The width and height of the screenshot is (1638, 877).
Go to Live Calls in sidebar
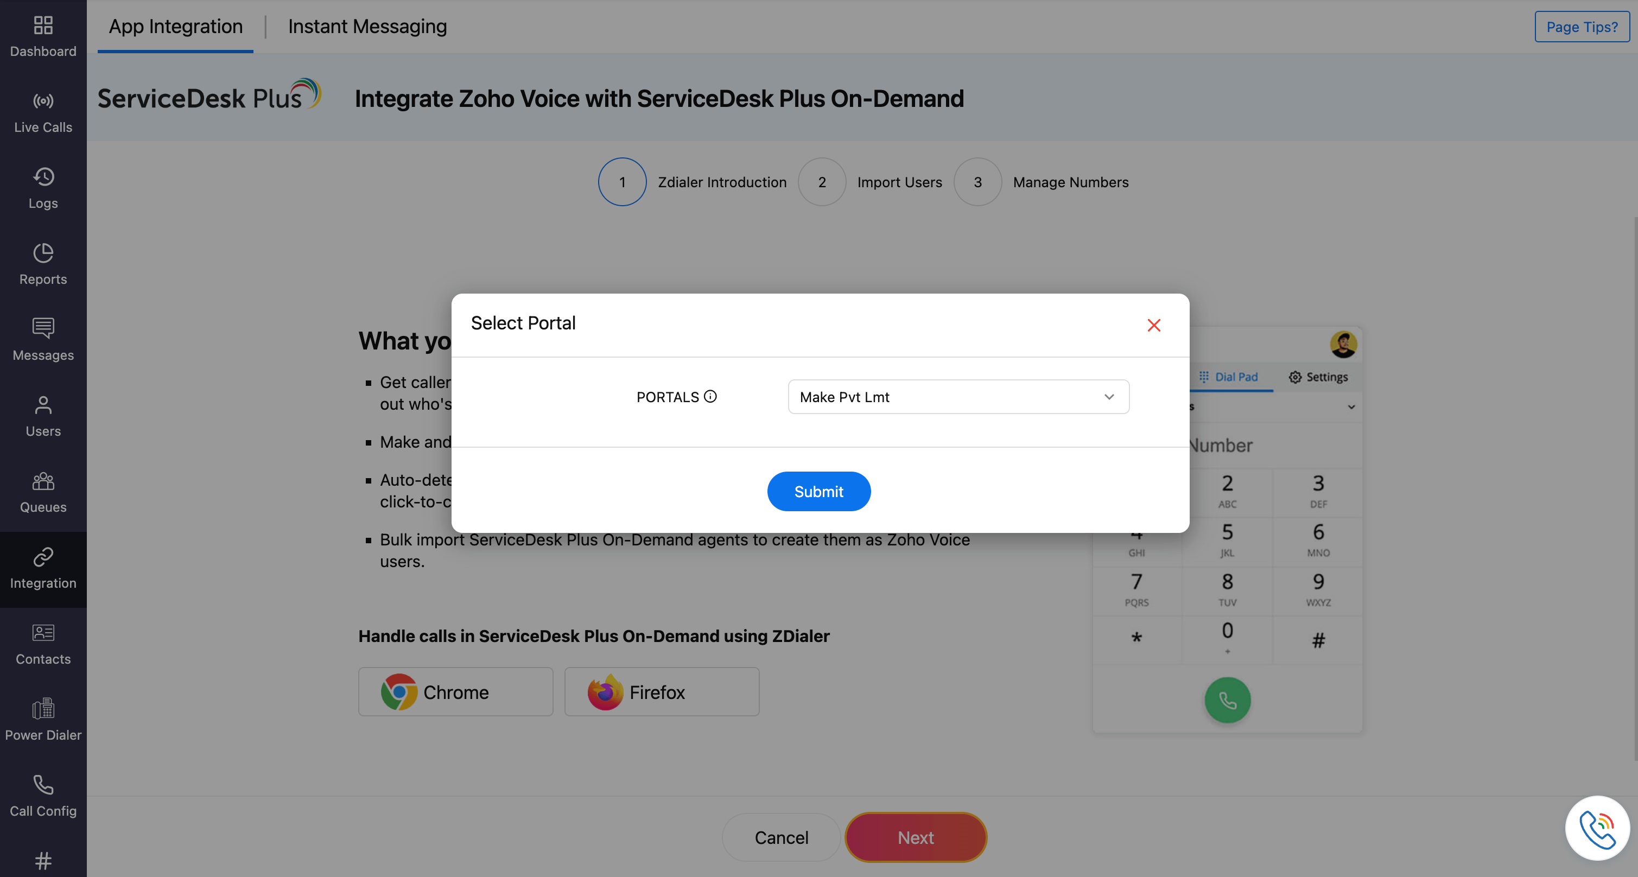(x=42, y=112)
